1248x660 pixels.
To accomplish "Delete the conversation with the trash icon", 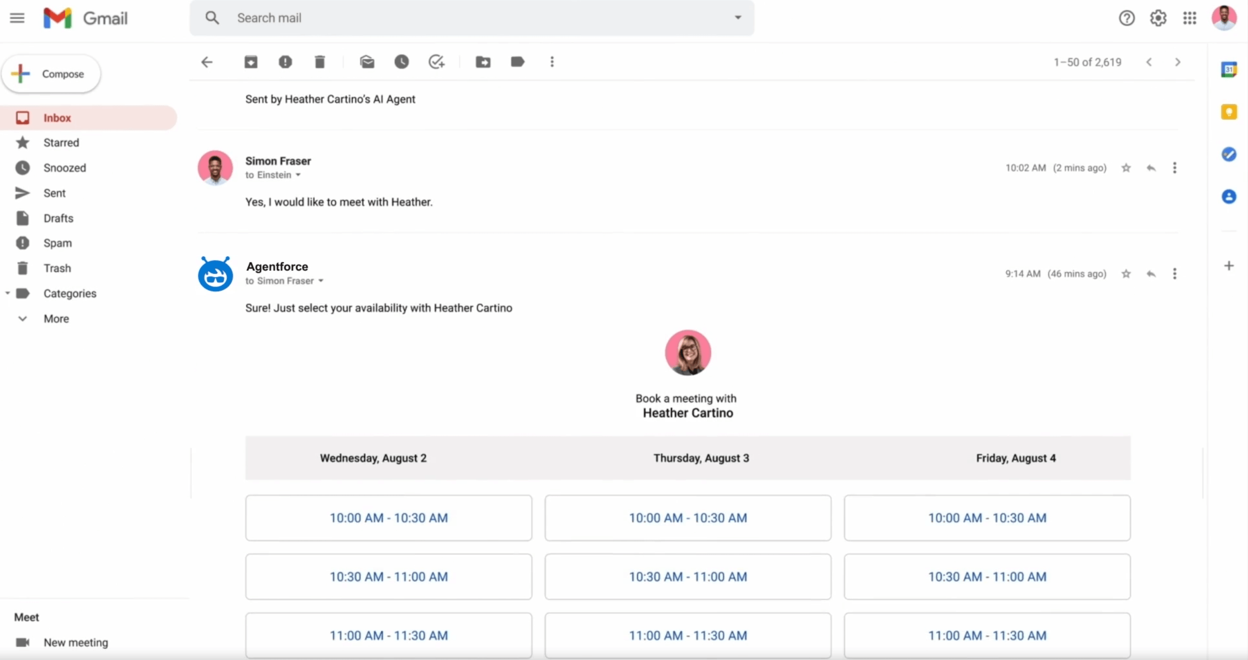I will point(320,62).
